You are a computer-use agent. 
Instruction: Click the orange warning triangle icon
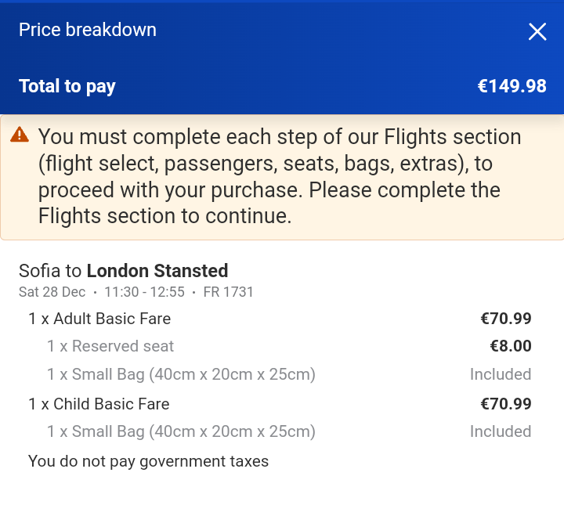[x=20, y=135]
